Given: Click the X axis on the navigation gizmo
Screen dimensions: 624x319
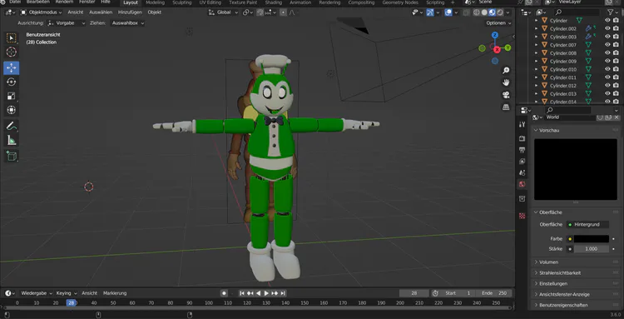Looking at the screenshot, I should point(497,50).
